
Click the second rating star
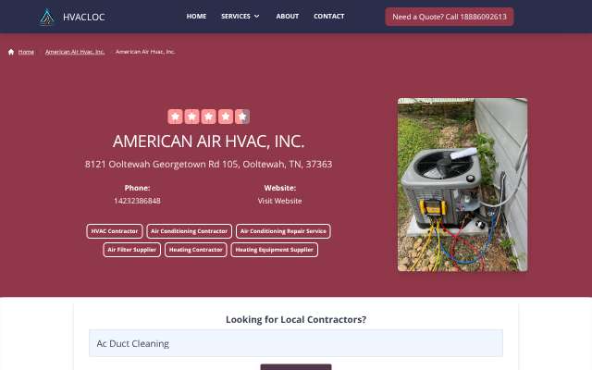(191, 117)
